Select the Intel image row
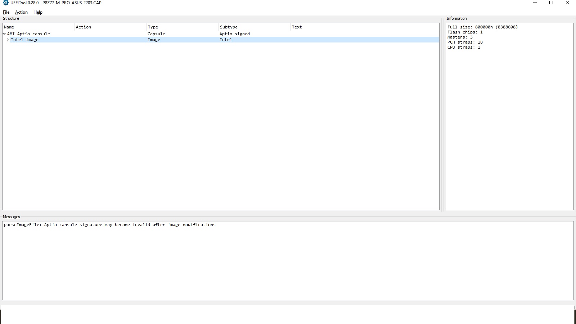Image resolution: width=576 pixels, height=324 pixels. tap(221, 40)
